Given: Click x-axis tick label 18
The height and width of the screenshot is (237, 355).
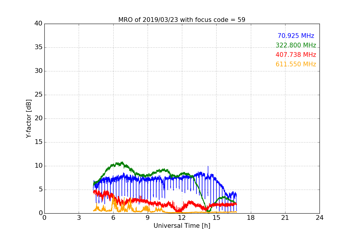Looking at the screenshot, I should pos(251,218).
